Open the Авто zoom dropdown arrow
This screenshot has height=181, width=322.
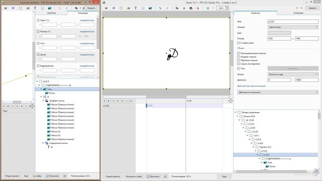pyautogui.click(x=227, y=8)
